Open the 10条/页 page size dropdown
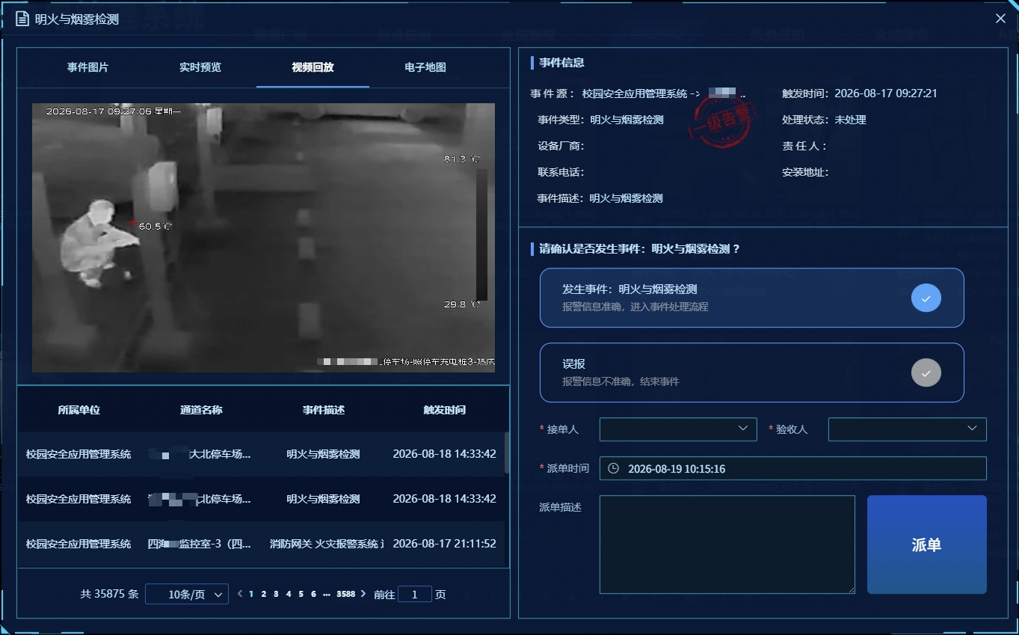Viewport: 1019px width, 635px height. pyautogui.click(x=186, y=595)
